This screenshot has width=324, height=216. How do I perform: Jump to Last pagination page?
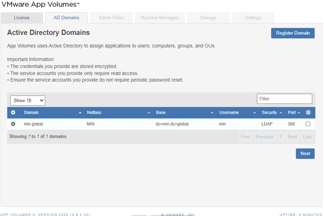307,137
